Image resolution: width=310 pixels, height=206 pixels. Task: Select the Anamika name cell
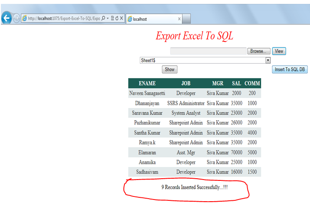147,162
